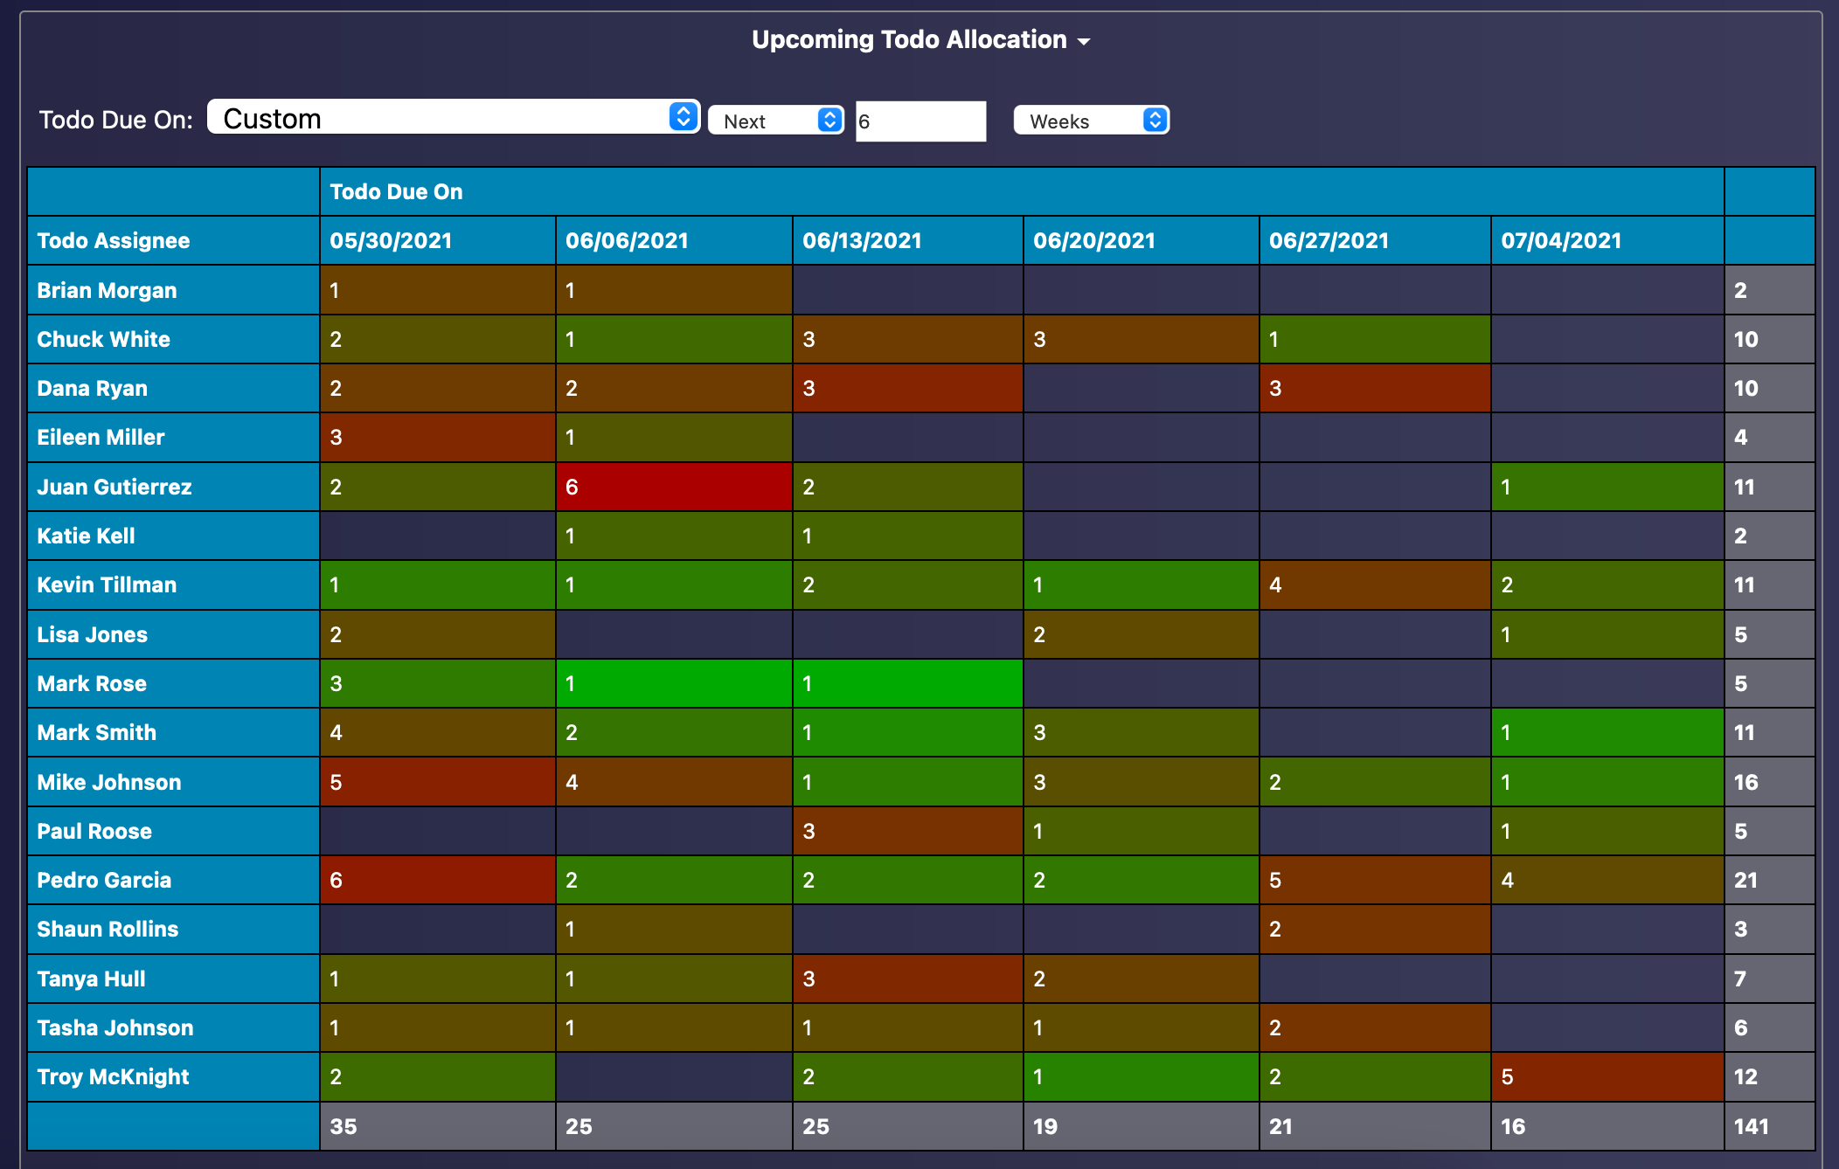Click the Pedro Garcia row label

(x=173, y=880)
